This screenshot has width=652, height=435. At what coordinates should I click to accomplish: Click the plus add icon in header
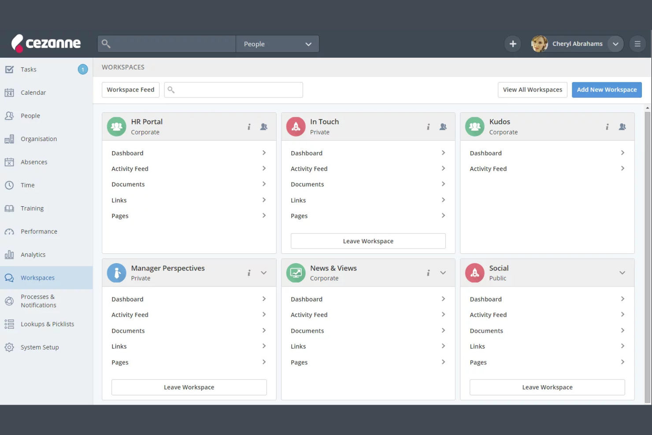(513, 44)
